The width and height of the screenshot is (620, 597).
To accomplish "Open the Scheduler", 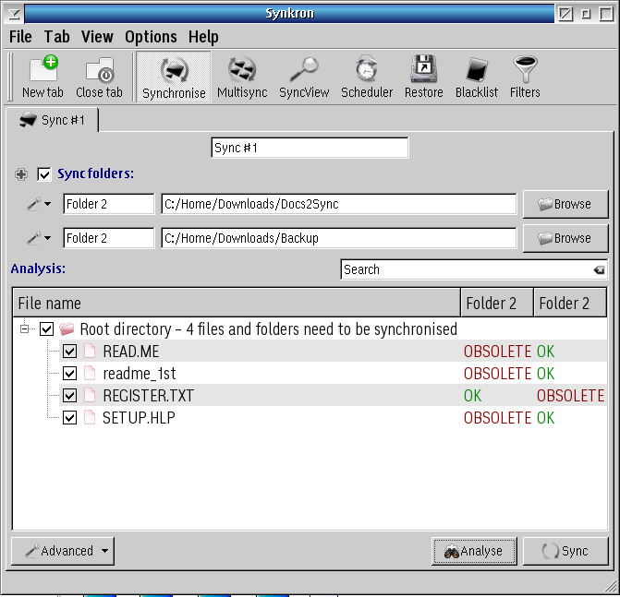I will pos(367,77).
